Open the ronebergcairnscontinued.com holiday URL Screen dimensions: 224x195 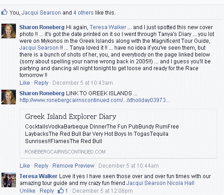pyautogui.click(x=95, y=100)
